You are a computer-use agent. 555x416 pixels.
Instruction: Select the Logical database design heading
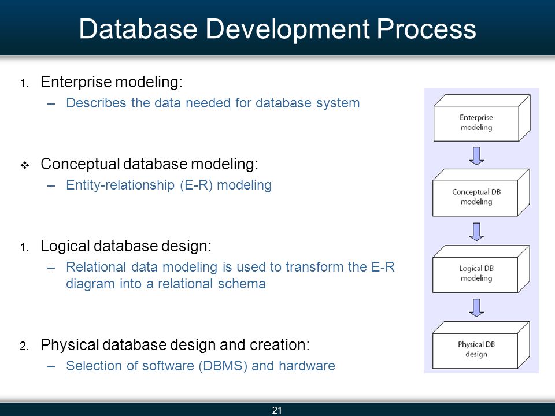click(x=126, y=246)
